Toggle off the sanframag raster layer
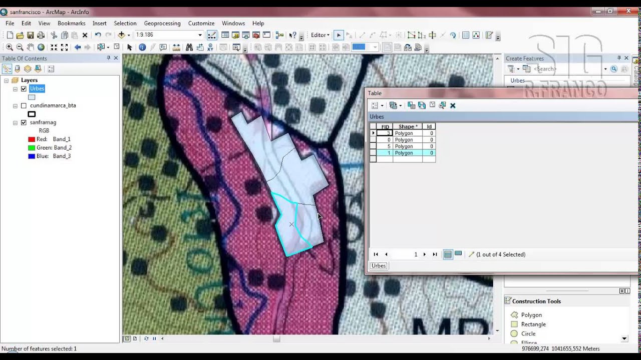The image size is (641, 360). [x=24, y=122]
